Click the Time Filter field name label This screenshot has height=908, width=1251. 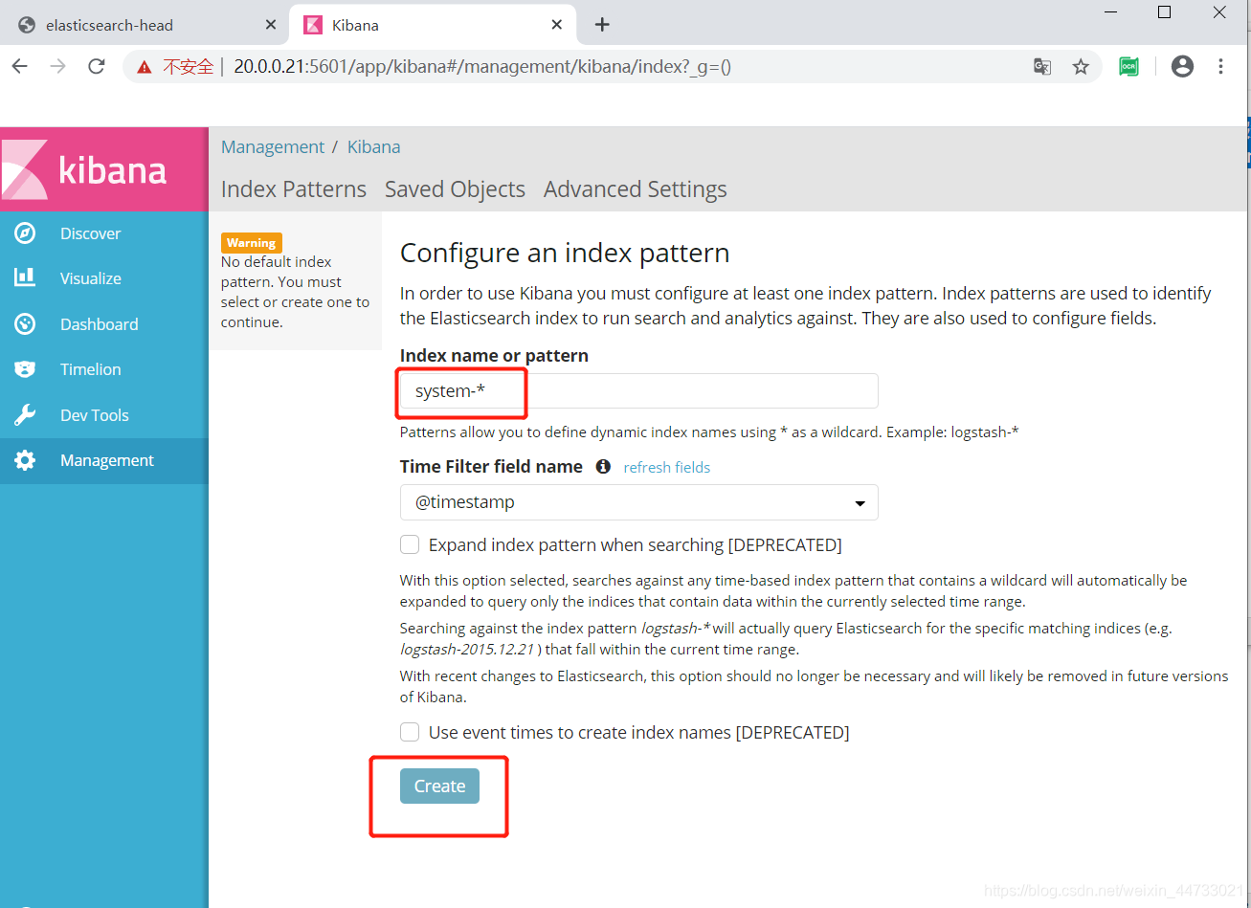(491, 467)
